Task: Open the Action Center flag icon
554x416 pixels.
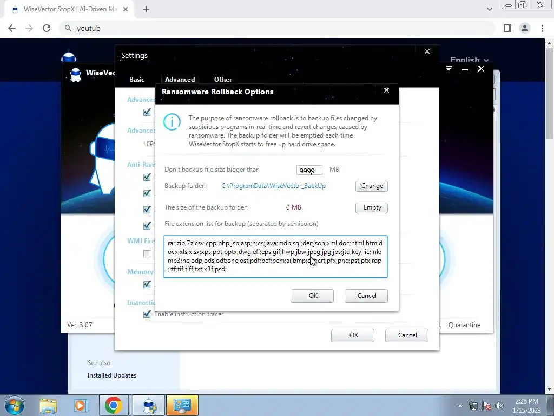Action: pos(486,406)
